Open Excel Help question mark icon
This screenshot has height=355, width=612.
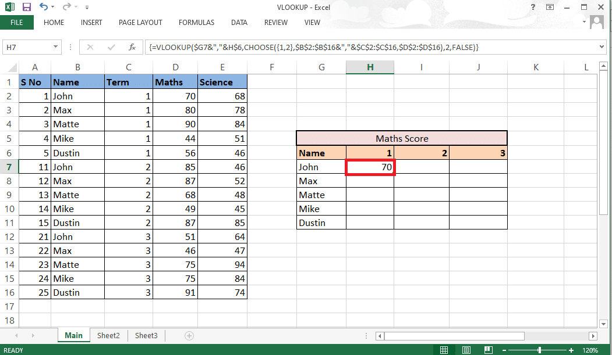tap(533, 7)
